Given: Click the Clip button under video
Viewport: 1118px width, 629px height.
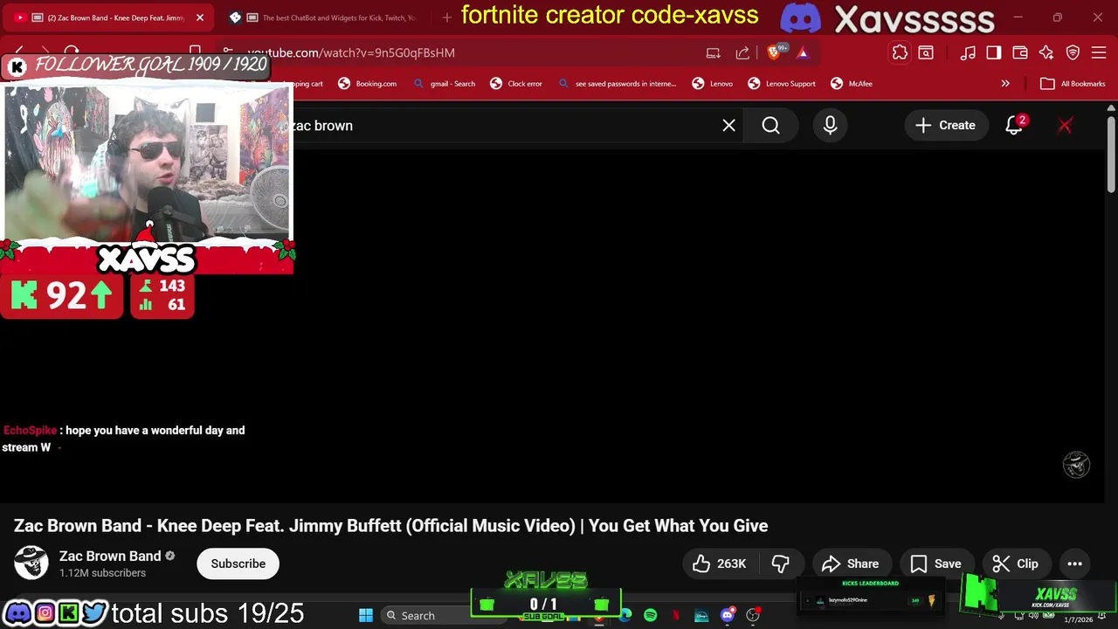Looking at the screenshot, I should click(1016, 563).
